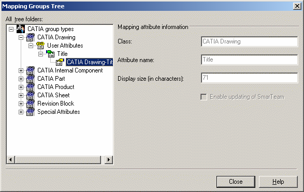Expand the CATIA Sheet node
The height and width of the screenshot is (192, 304).
click(21, 96)
